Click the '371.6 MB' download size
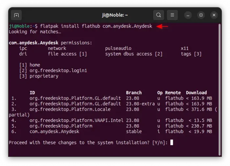Image resolution: width=230 pixels, height=166 pixels. tap(201, 109)
